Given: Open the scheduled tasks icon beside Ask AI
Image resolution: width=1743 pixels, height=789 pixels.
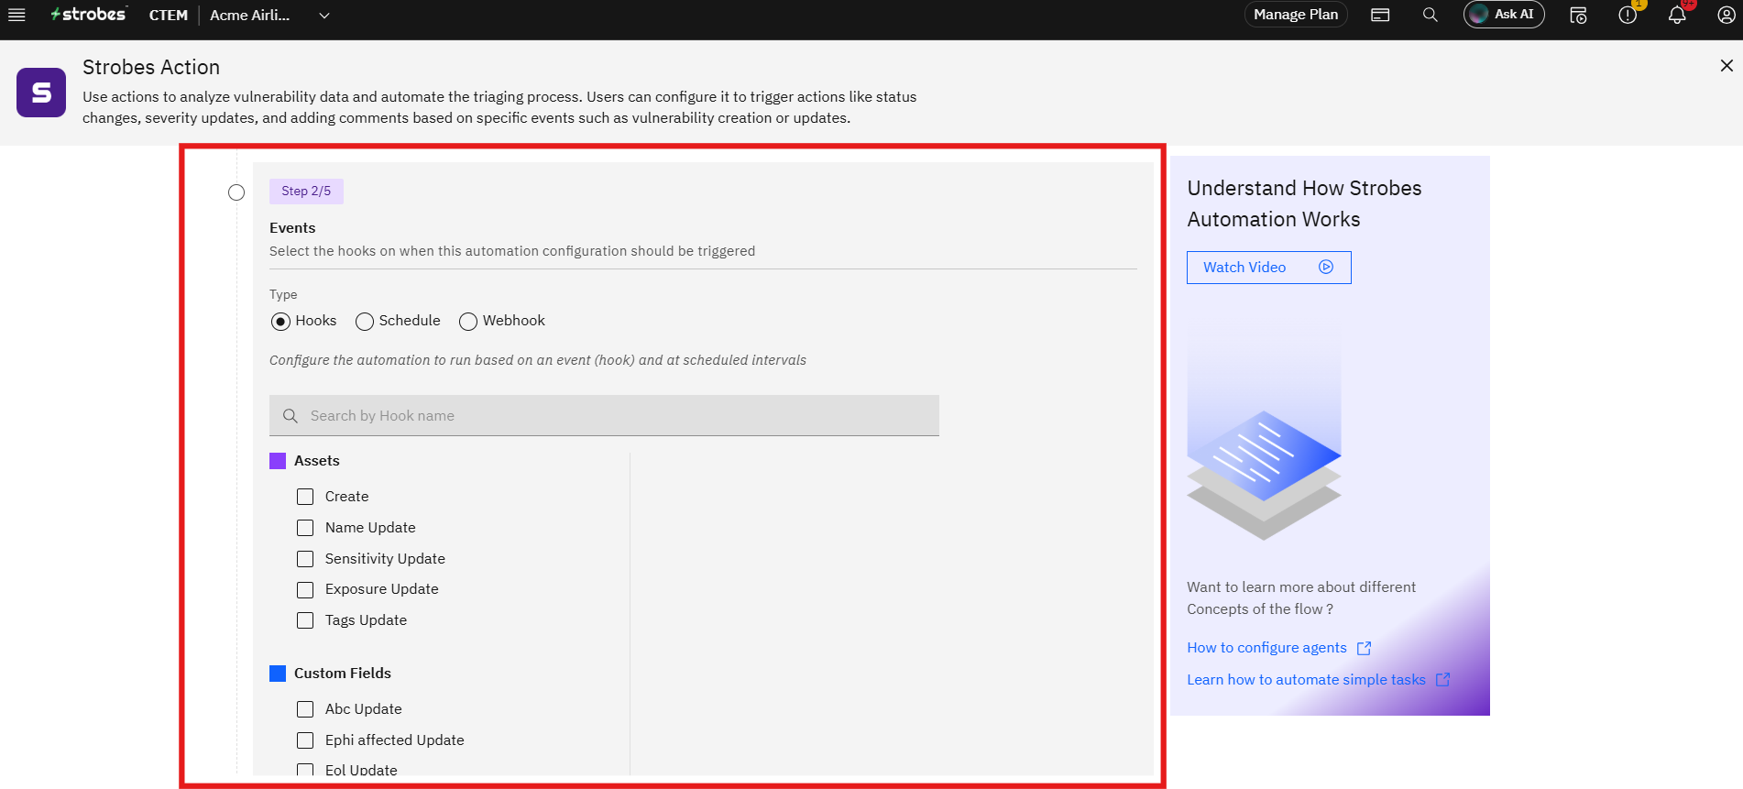Looking at the screenshot, I should pos(1578,15).
